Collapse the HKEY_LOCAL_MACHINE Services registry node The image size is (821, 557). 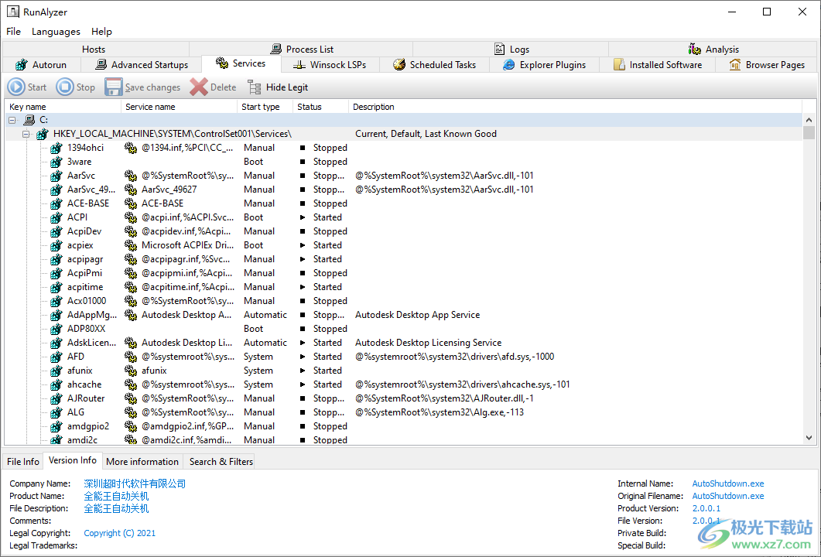coord(26,134)
